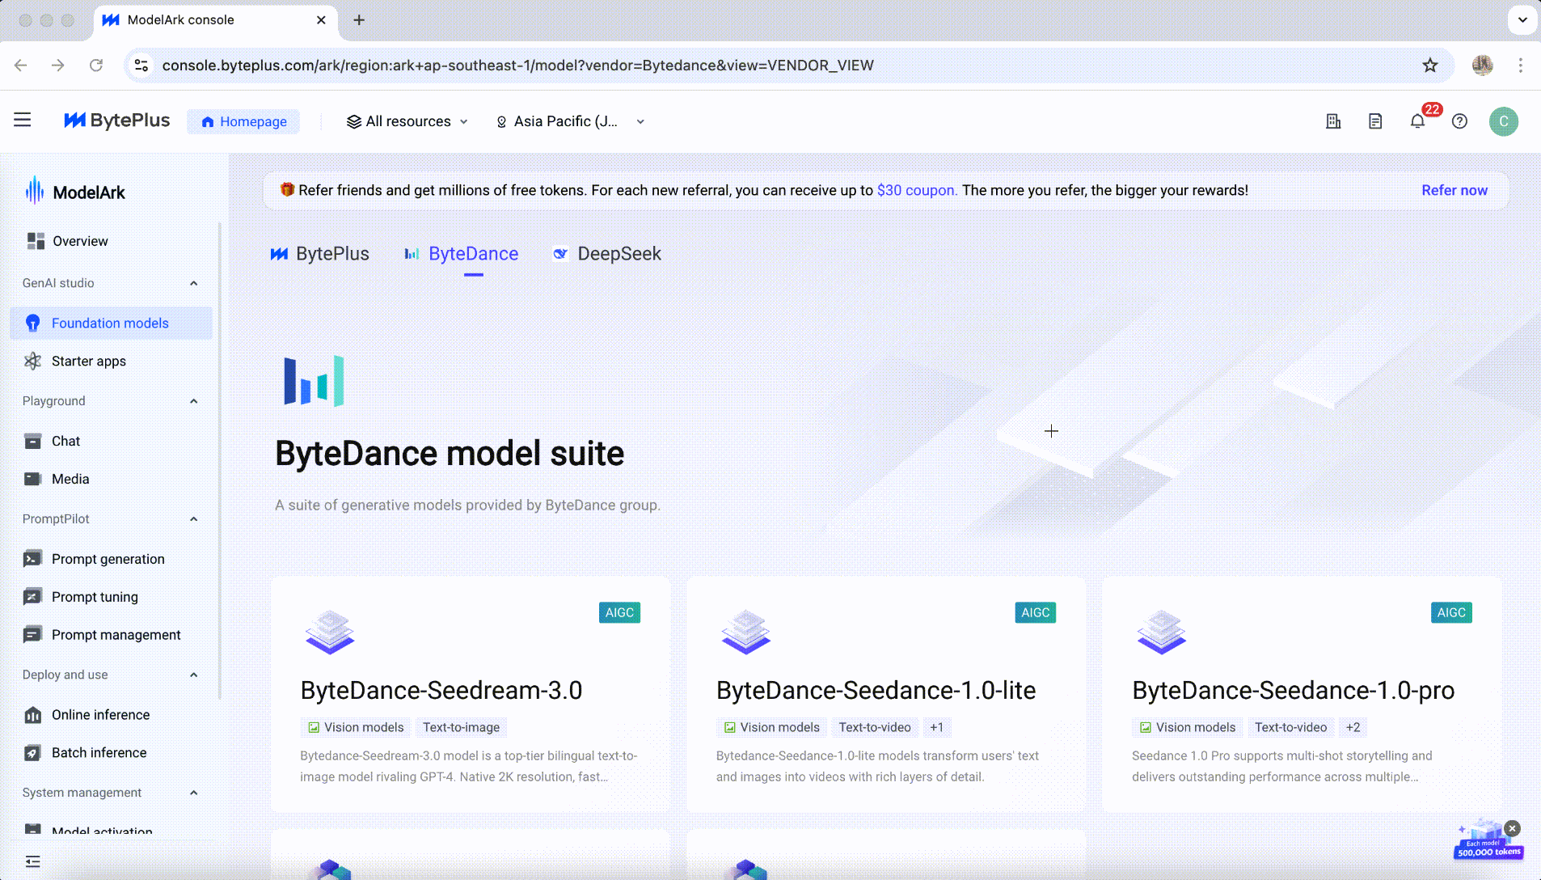
Task: Open the billing document icon
Action: 1375,121
